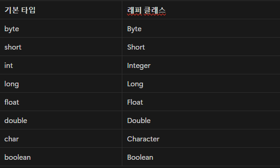Select the Character cell
The width and height of the screenshot is (280, 168).
coord(201,139)
